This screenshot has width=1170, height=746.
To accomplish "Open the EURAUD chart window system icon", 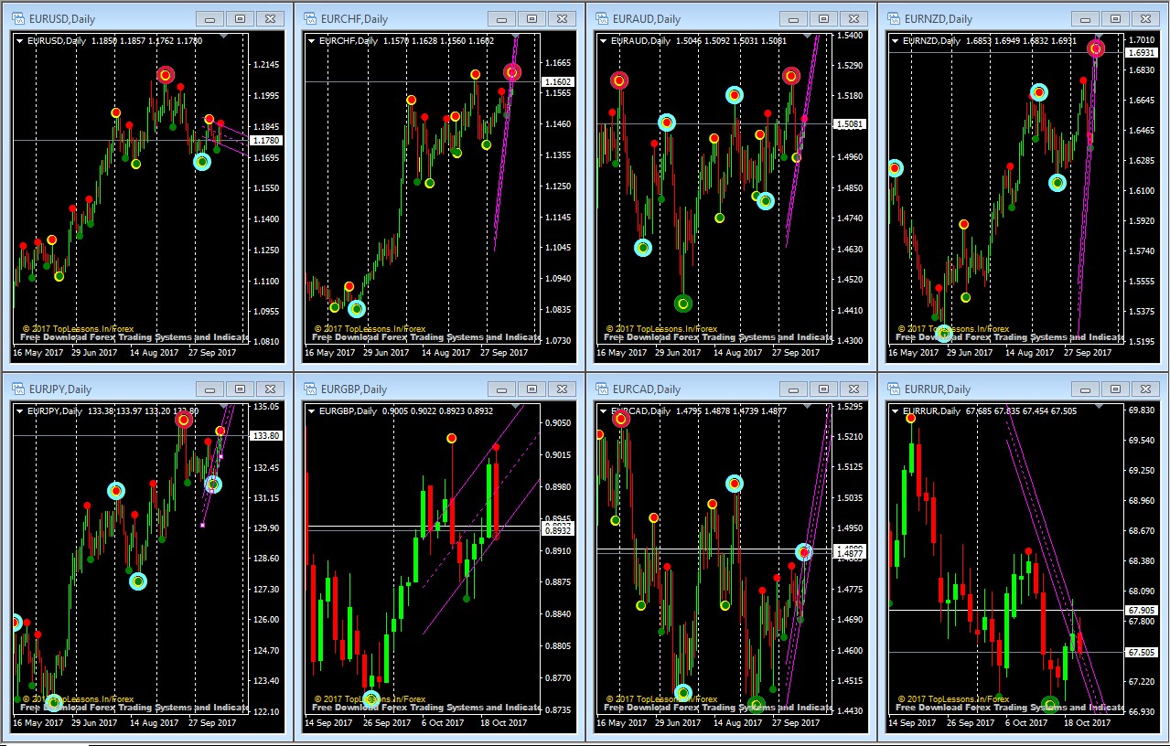I will pos(601,18).
